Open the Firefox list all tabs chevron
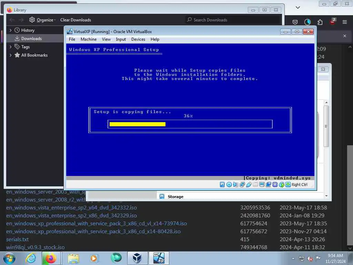 tap(297, 8)
